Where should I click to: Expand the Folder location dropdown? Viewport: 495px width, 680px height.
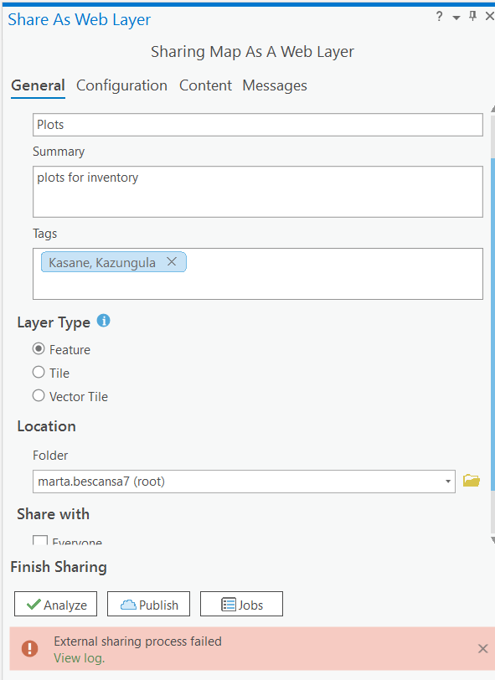(448, 482)
